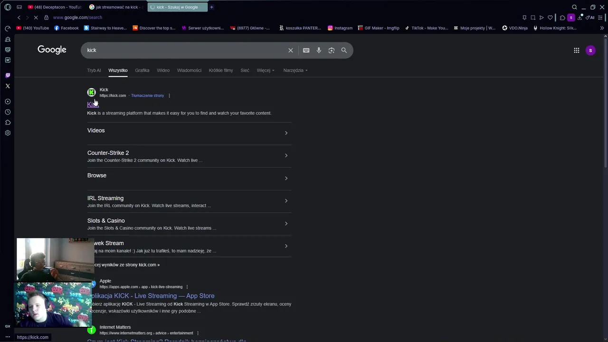The height and width of the screenshot is (342, 608).
Task: Open (140) YouTube bookmark
Action: click(x=32, y=28)
